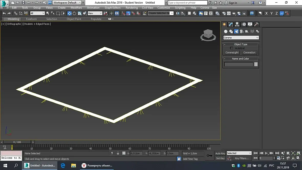Open the Corona light category dropdown
The height and width of the screenshot is (170, 302).
tap(241, 38)
